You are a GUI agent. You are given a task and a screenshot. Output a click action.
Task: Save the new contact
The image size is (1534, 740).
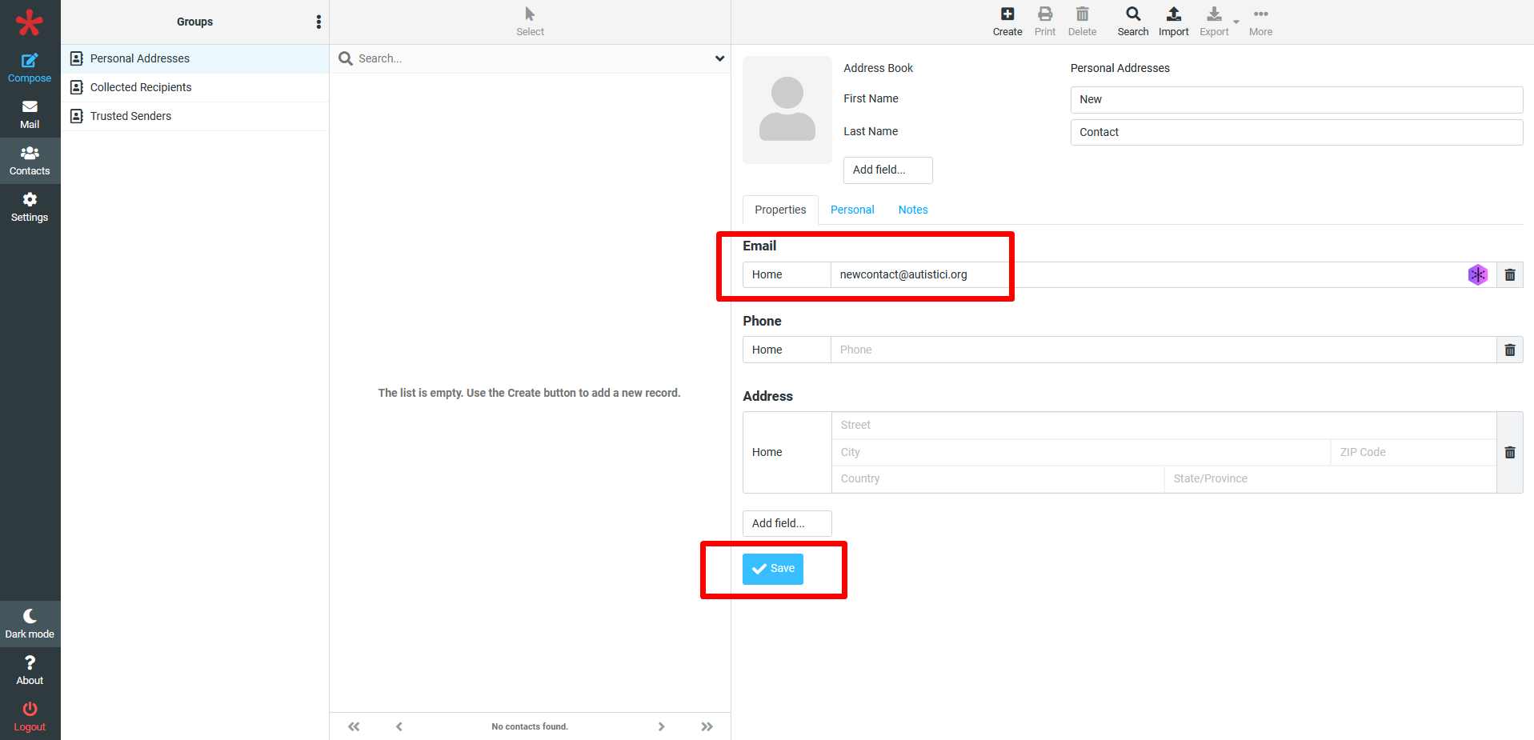tap(772, 569)
